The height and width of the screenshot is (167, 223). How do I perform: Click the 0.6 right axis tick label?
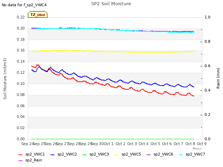pyautogui.click(x=207, y=66)
